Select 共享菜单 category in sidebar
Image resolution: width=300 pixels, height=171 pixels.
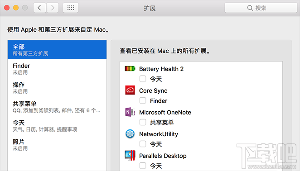coord(57,107)
